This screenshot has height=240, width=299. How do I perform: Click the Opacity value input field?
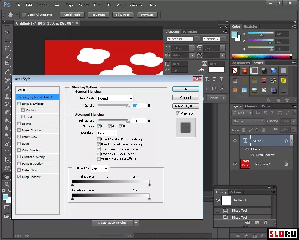(139, 106)
